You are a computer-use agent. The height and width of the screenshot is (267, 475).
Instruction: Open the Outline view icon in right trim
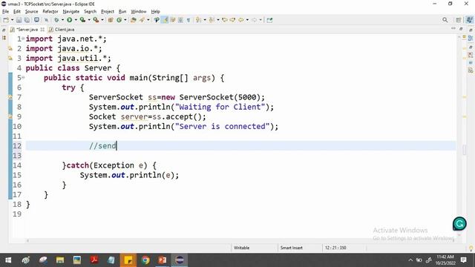tap(471, 39)
